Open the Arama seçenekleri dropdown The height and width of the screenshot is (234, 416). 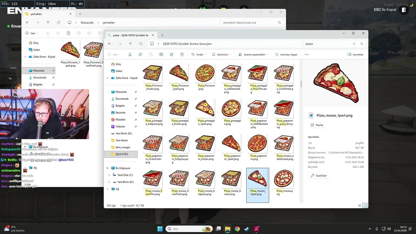coord(254,55)
